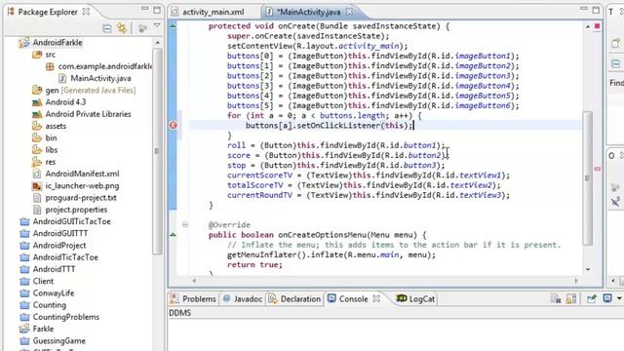Click editor scroll down arrow
This screenshot has width=624, height=351.
pyautogui.click(x=588, y=269)
